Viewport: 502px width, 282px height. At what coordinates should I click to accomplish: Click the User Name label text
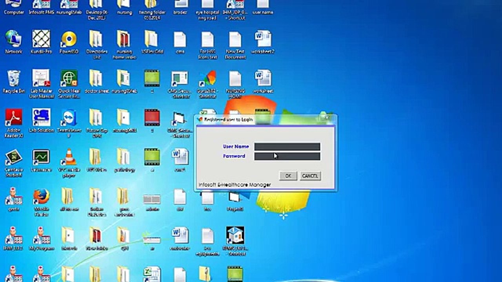pos(236,146)
